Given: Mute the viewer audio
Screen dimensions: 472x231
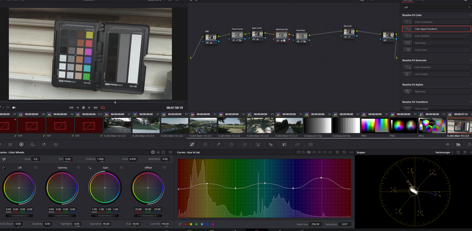Looking at the screenshot, I should (14, 107).
